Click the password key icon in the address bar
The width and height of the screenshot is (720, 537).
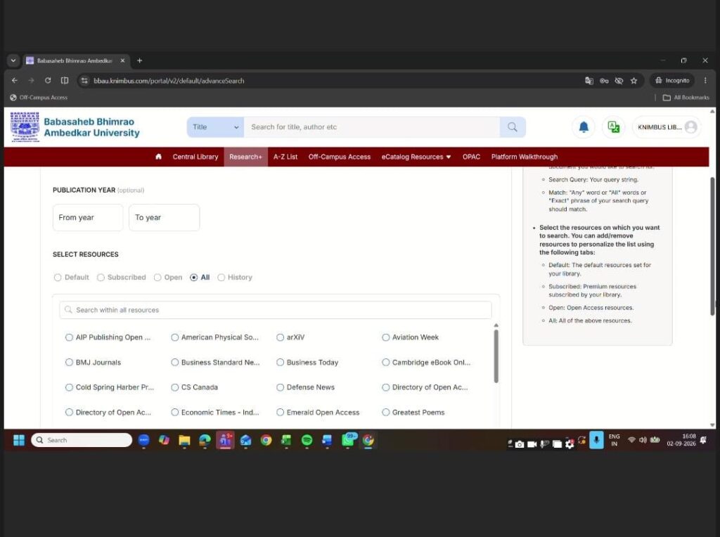click(604, 81)
